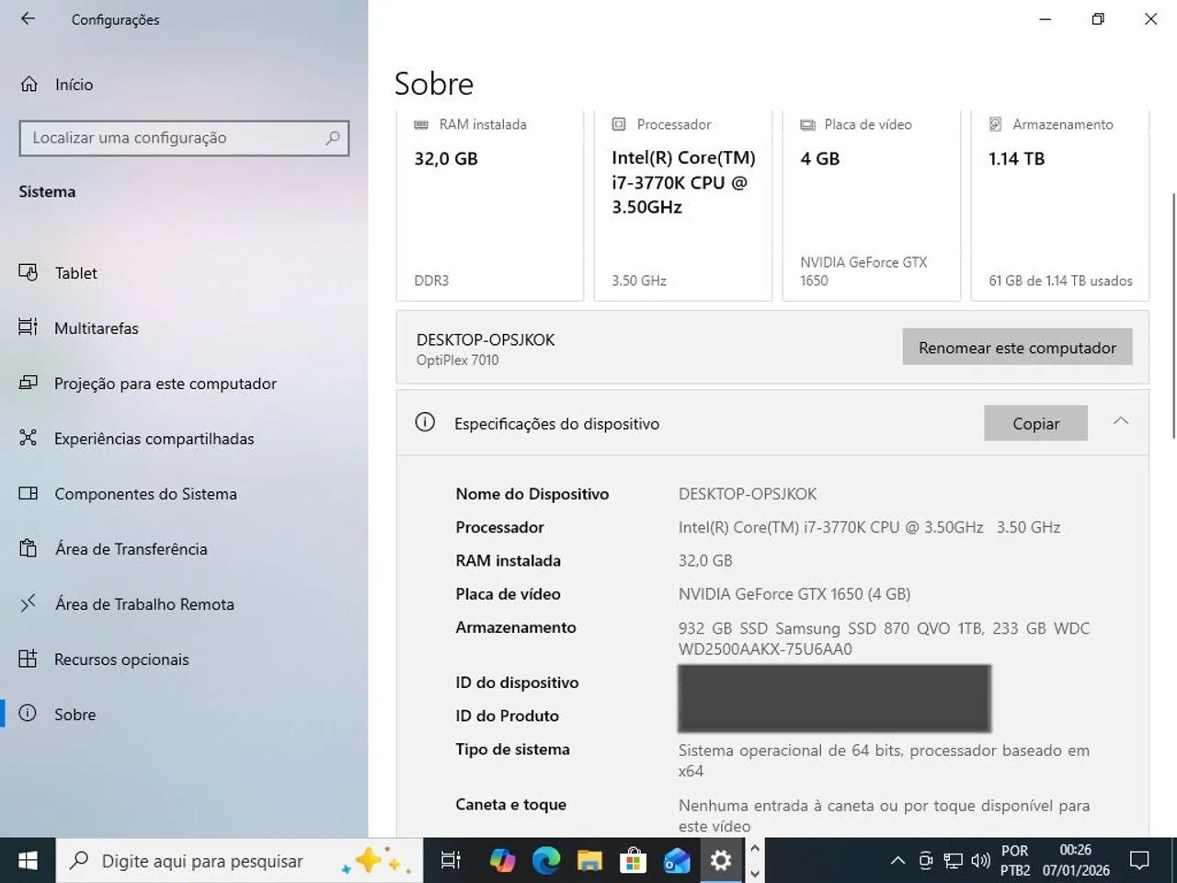Click the Armazenamento drive icon
This screenshot has height=883, width=1177.
tap(995, 124)
